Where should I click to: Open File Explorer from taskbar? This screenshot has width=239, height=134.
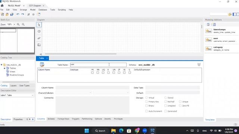[x=114, y=131]
